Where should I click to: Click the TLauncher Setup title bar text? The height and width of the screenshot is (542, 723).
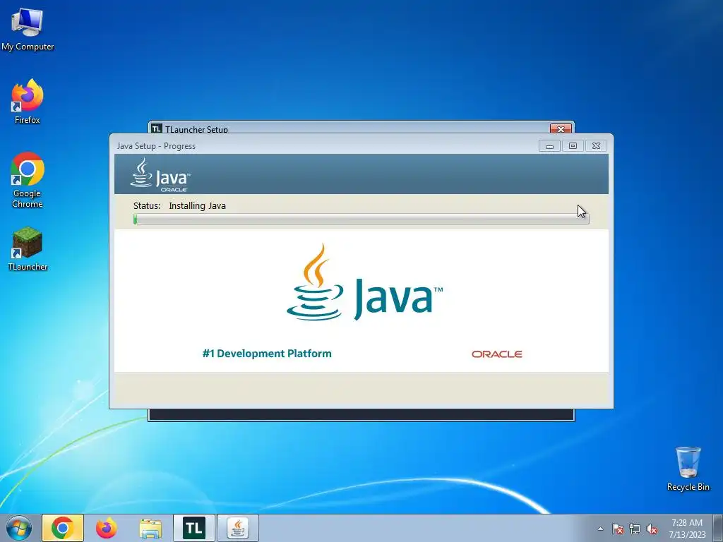click(x=196, y=129)
